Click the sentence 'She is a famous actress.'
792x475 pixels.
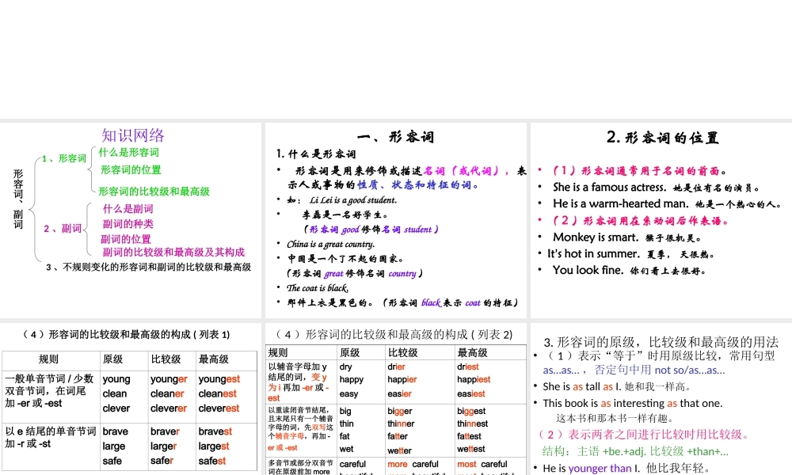609,188
